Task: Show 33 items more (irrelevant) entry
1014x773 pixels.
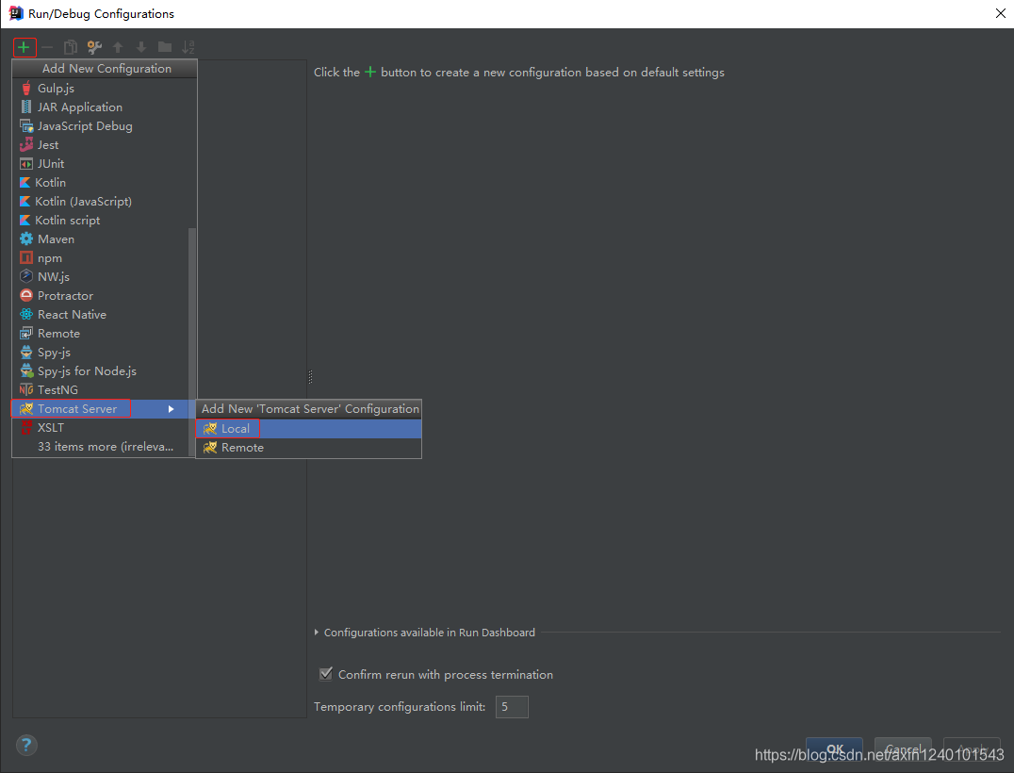Action: pyautogui.click(x=100, y=446)
